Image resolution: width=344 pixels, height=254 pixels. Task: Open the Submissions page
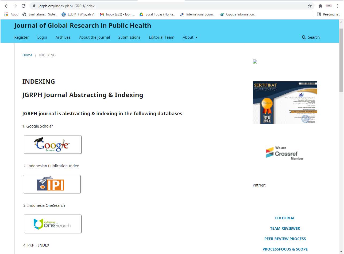(x=129, y=37)
